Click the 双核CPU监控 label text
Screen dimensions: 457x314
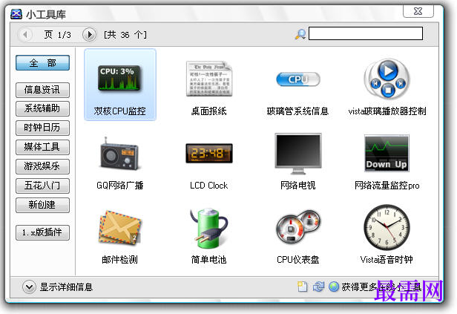(119, 111)
